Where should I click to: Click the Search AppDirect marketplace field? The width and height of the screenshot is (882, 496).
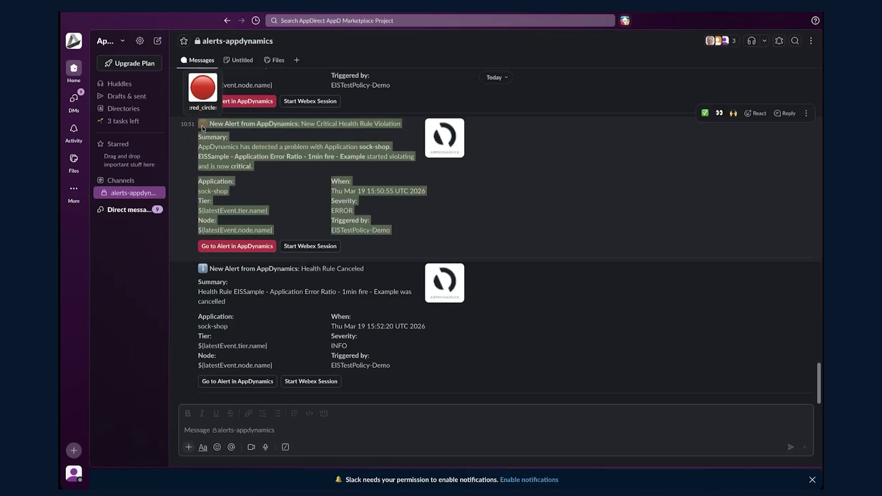click(440, 21)
